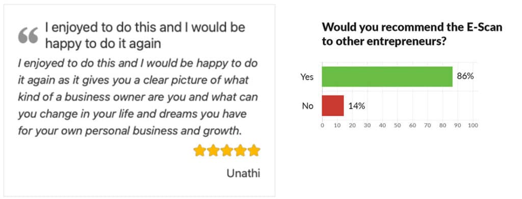
Task: Click the 100 tick on the axis
Action: pos(473,126)
